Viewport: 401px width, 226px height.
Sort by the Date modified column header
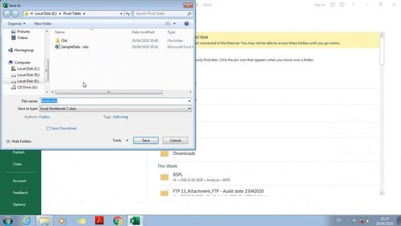(143, 32)
